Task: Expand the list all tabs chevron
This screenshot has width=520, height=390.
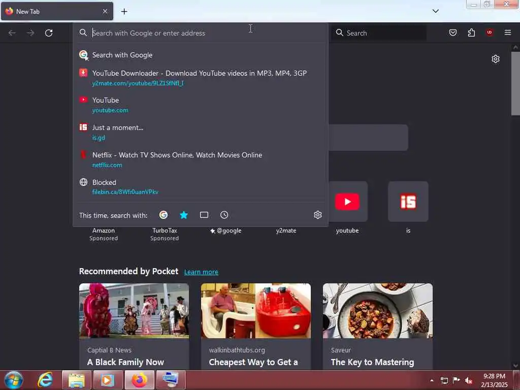Action: coord(435,11)
